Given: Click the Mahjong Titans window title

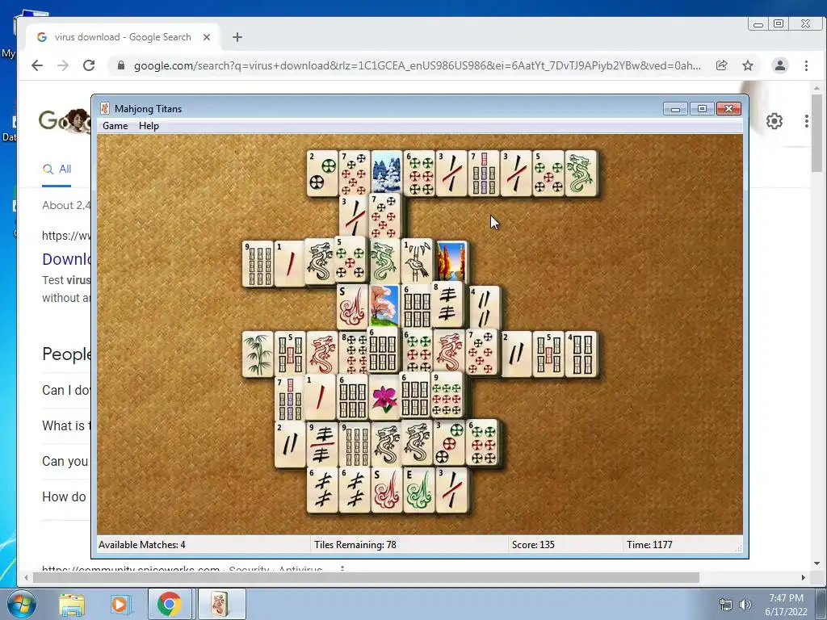Looking at the screenshot, I should [x=149, y=109].
